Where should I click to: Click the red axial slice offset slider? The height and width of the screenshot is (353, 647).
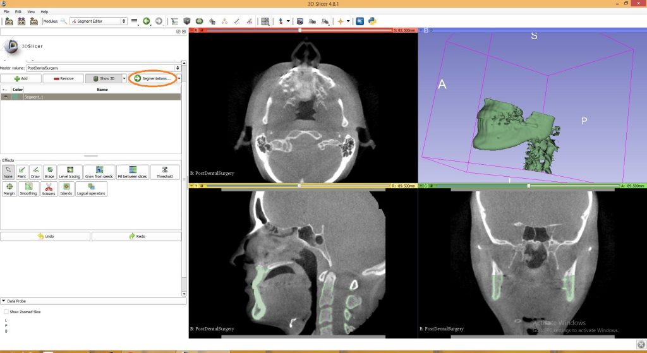tap(299, 30)
